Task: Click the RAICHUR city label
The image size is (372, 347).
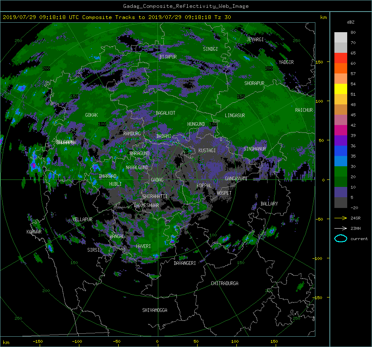Action: 304,110
